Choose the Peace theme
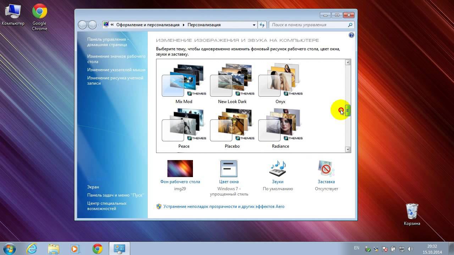The width and height of the screenshot is (454, 255). point(184,129)
